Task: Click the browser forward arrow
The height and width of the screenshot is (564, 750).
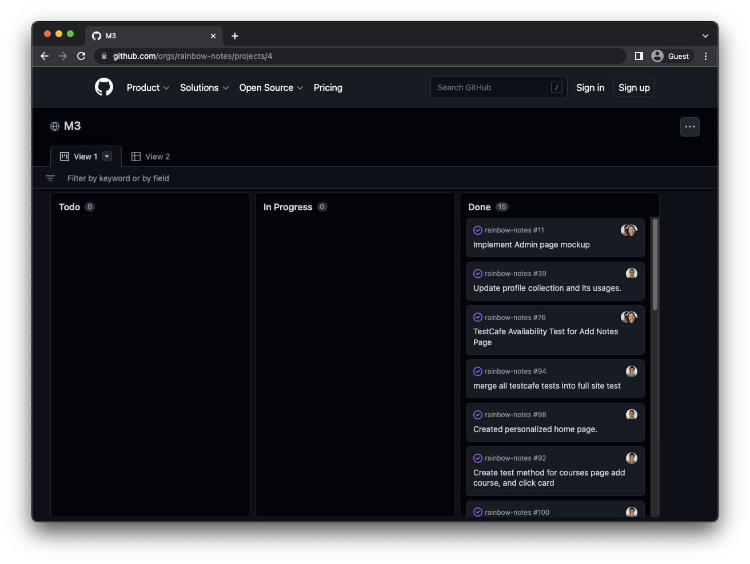Action: coord(63,56)
